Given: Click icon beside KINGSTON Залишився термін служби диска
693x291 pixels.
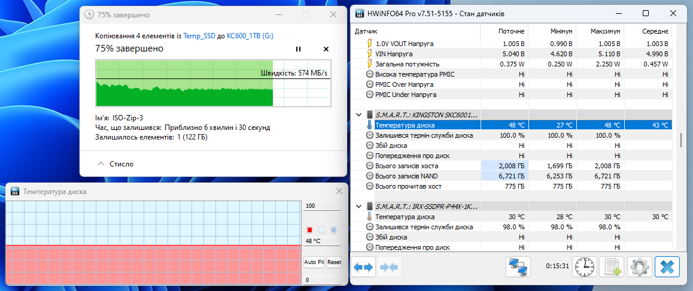Looking at the screenshot, I should click(x=370, y=135).
